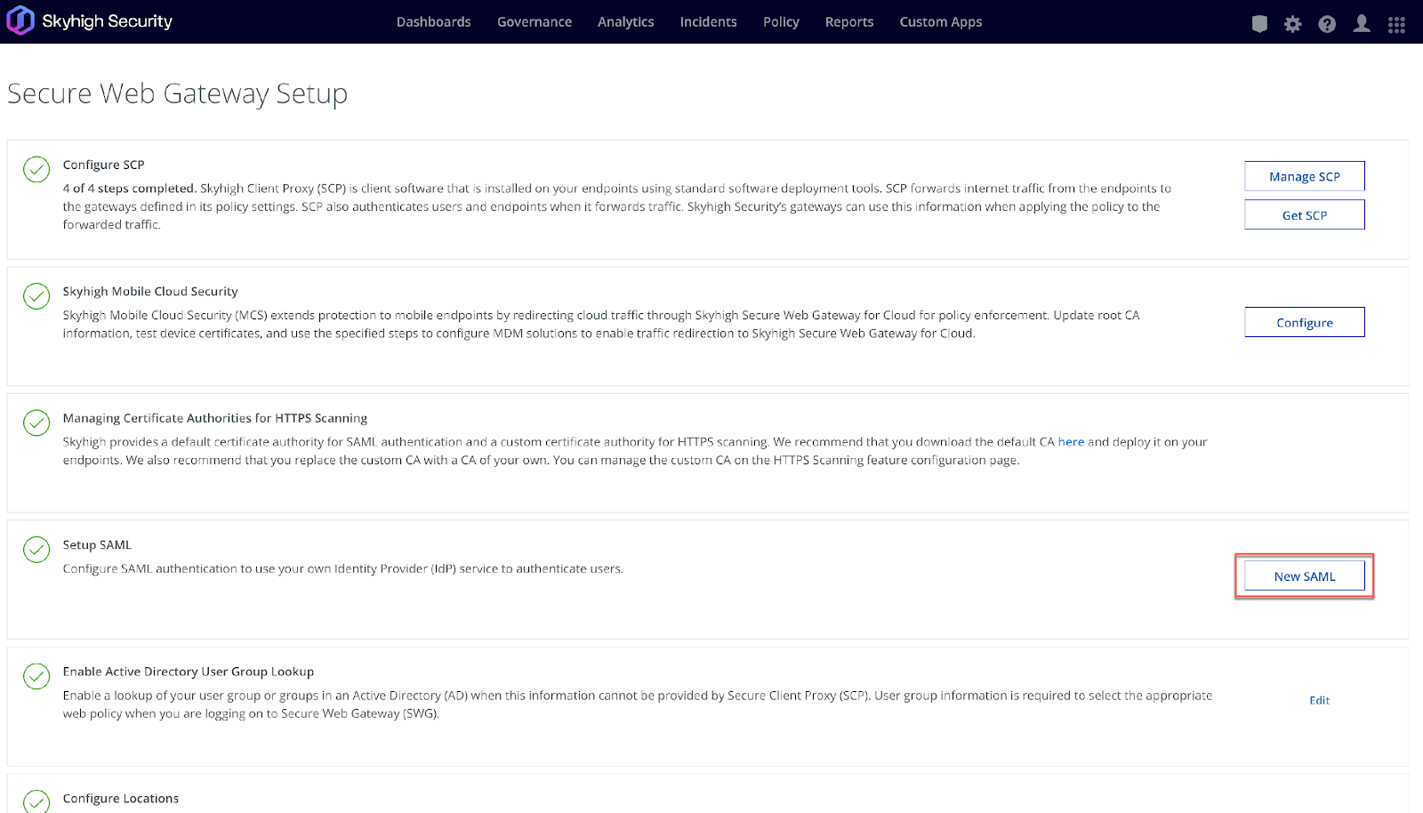
Task: Click the Get SCP button
Action: (1304, 214)
